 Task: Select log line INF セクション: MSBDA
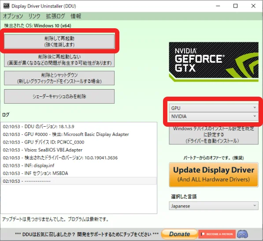79,173
